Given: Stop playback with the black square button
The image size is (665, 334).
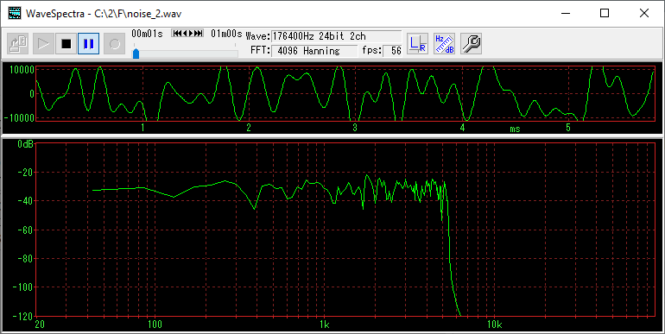Looking at the screenshot, I should pyautogui.click(x=66, y=44).
